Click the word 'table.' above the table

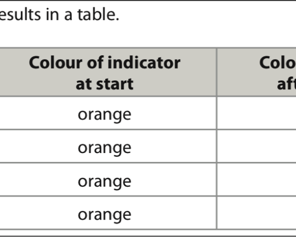point(98,14)
